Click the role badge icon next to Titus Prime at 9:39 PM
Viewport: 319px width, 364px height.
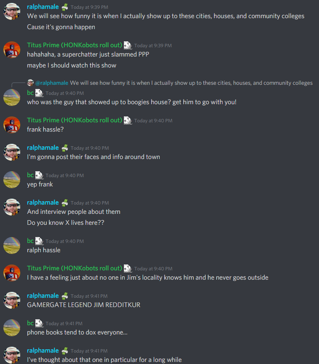[x=128, y=45]
